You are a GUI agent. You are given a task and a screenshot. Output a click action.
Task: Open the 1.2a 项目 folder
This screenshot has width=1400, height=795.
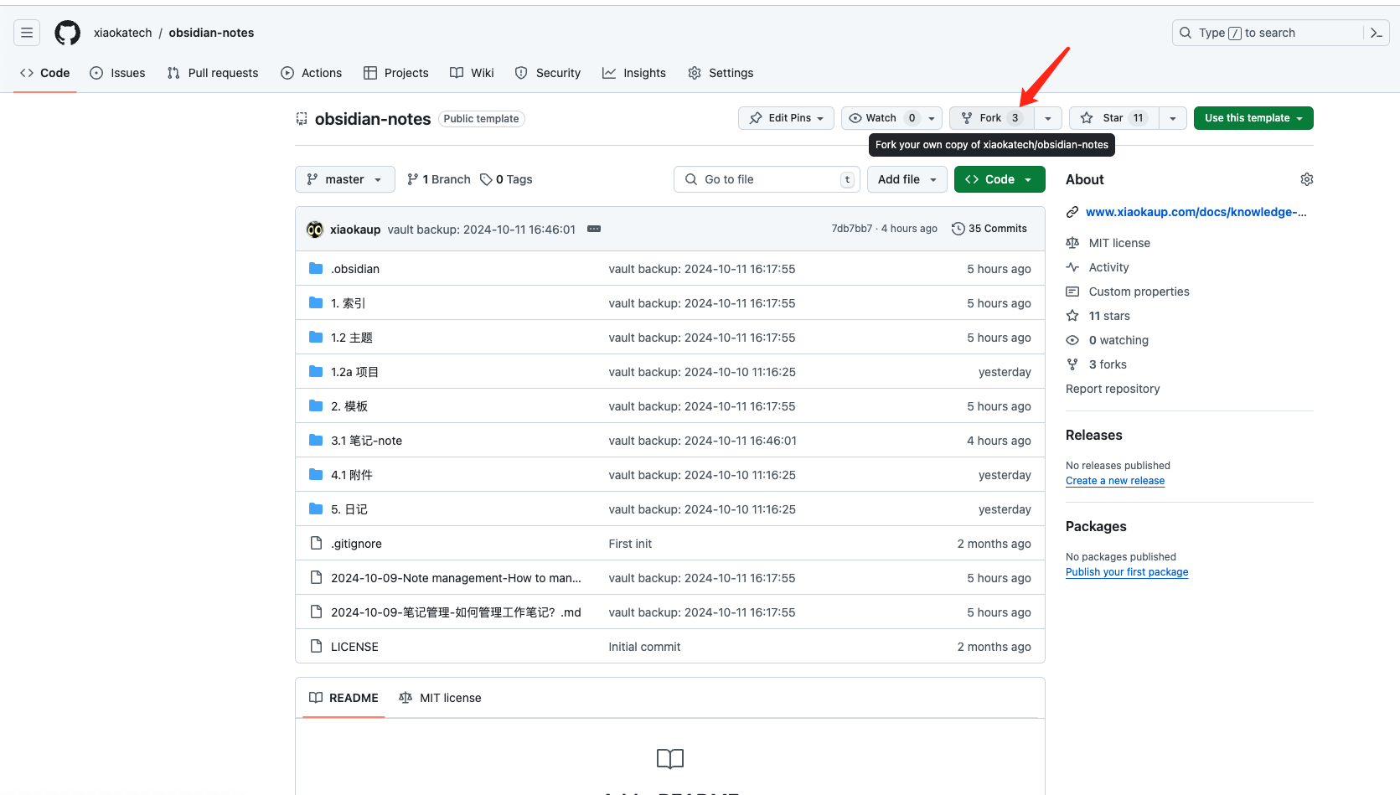[x=354, y=372]
